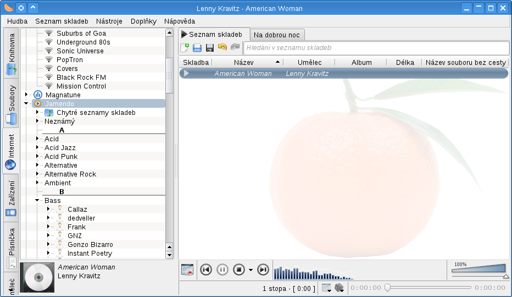512x297 pixels.
Task: Sort by the Umělec column header
Action: [x=309, y=63]
